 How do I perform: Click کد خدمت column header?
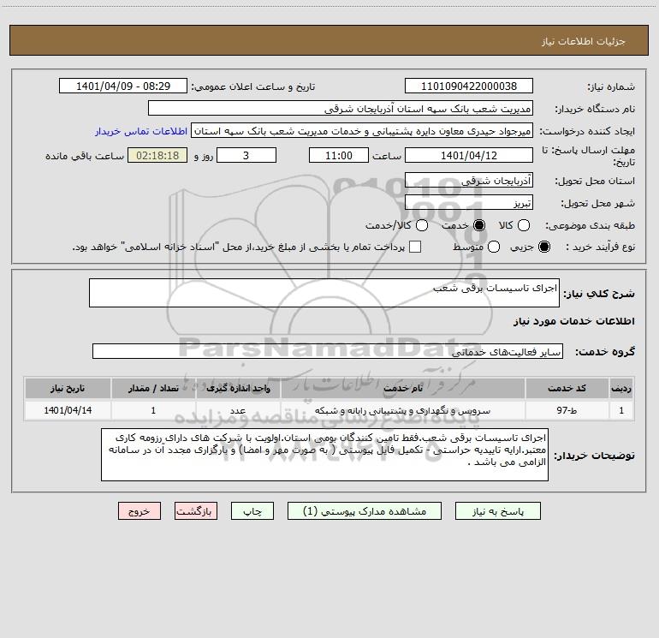pyautogui.click(x=567, y=388)
